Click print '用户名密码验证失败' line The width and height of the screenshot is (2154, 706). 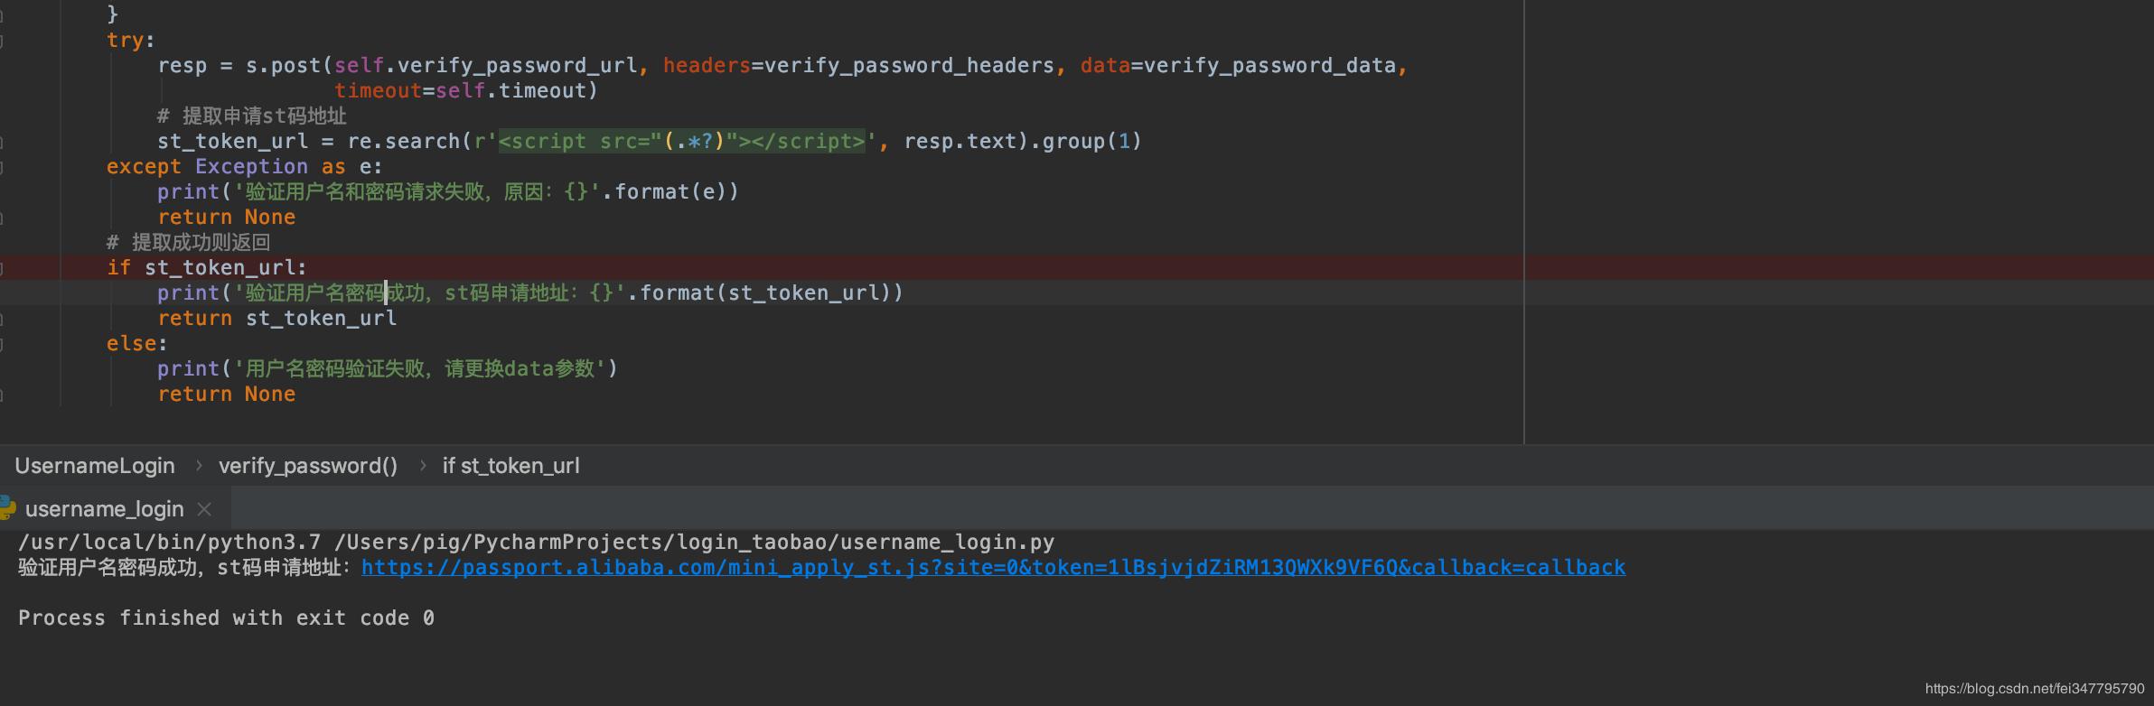(388, 369)
